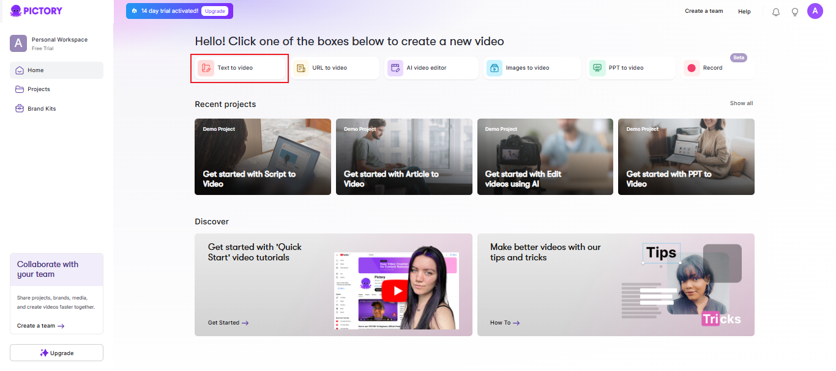Click the Brand Kits briefcase icon
The width and height of the screenshot is (836, 371).
pyautogui.click(x=20, y=109)
